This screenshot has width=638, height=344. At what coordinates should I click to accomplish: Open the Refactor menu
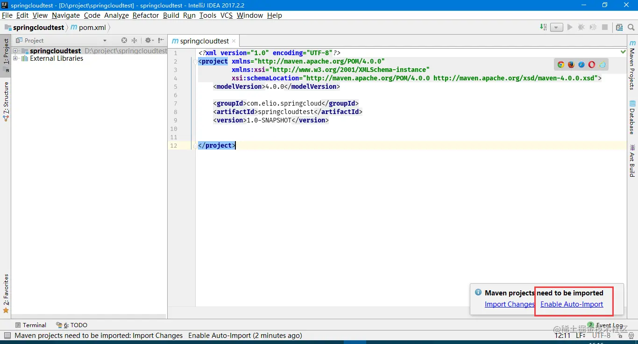pos(146,15)
